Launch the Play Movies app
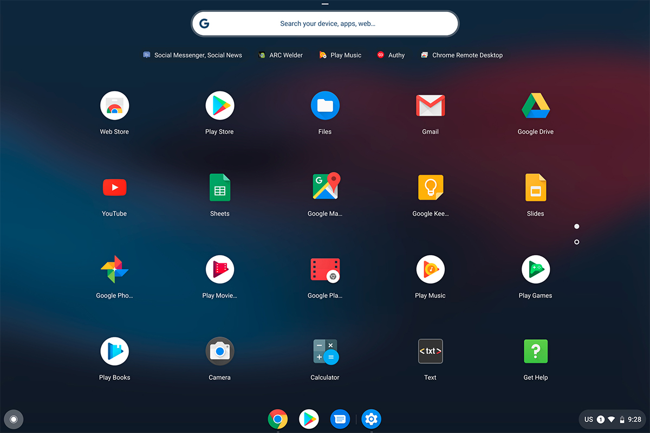This screenshot has height=433, width=650. [x=219, y=269]
